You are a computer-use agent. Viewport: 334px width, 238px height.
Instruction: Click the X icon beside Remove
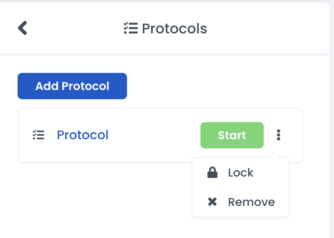pyautogui.click(x=212, y=202)
